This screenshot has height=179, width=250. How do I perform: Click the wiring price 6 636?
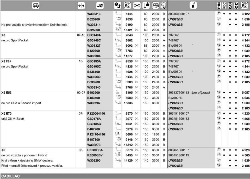click(x=246, y=98)
